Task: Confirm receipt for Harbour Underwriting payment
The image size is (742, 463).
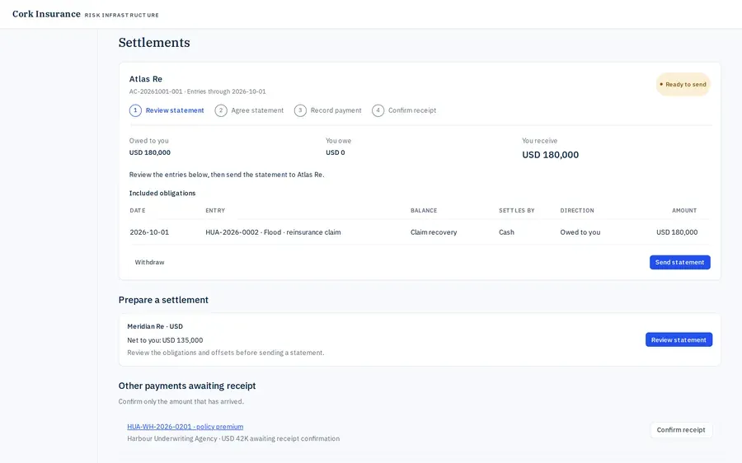Action: [x=681, y=430]
